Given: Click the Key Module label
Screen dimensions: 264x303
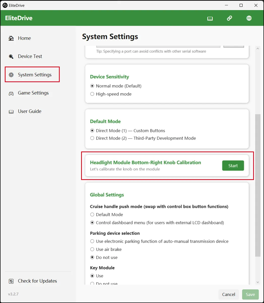Looking at the screenshot, I should click(x=102, y=268).
